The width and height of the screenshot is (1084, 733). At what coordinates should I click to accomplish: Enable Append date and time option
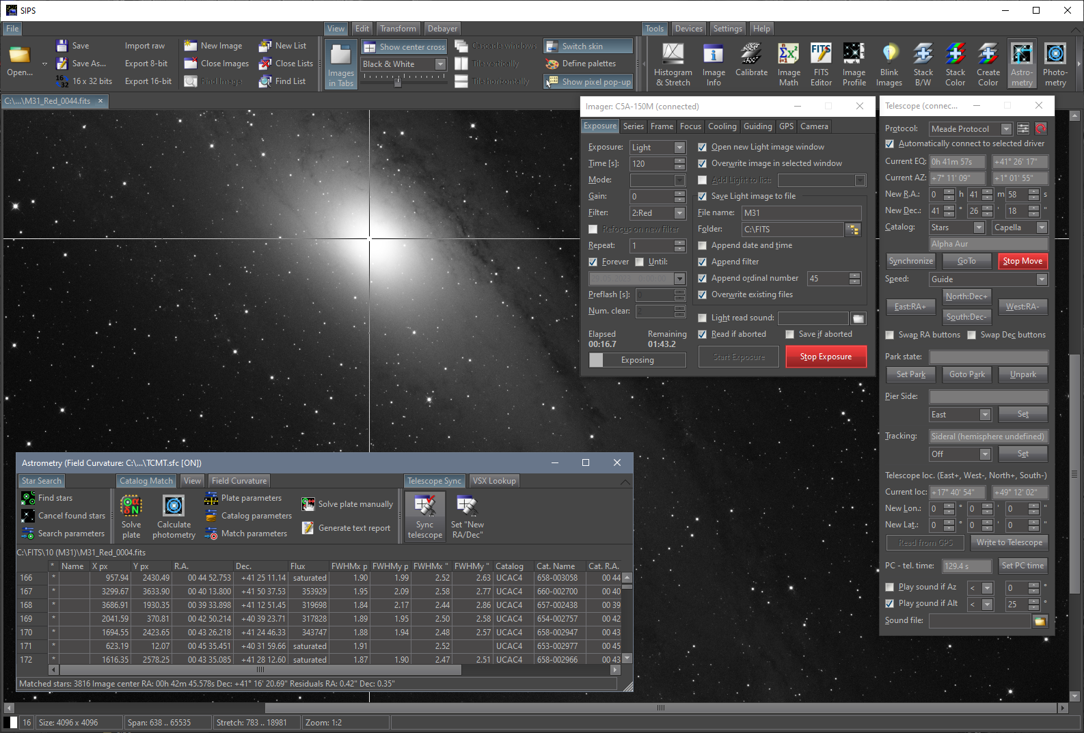pos(702,246)
